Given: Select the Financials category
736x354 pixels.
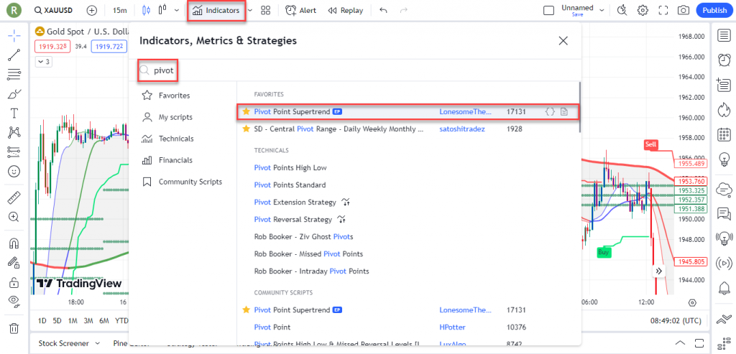Looking at the screenshot, I should [x=167, y=160].
